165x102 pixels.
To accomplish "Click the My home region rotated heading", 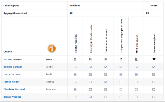I will pos(137,44).
